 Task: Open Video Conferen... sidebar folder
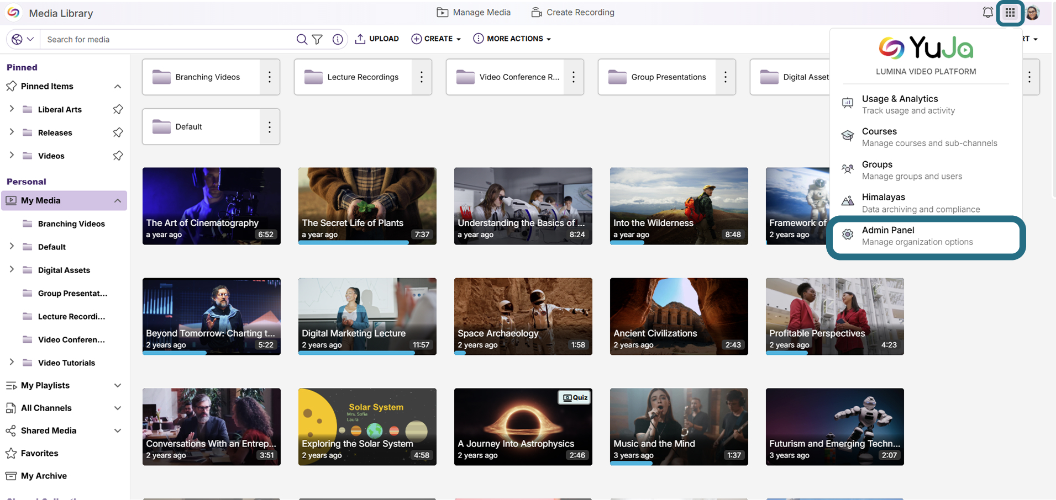(64, 339)
